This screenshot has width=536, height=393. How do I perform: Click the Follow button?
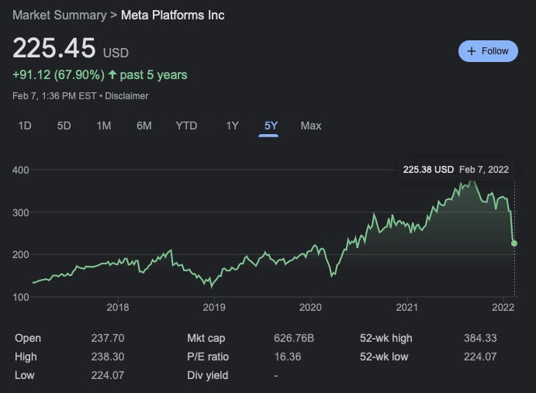coord(488,51)
